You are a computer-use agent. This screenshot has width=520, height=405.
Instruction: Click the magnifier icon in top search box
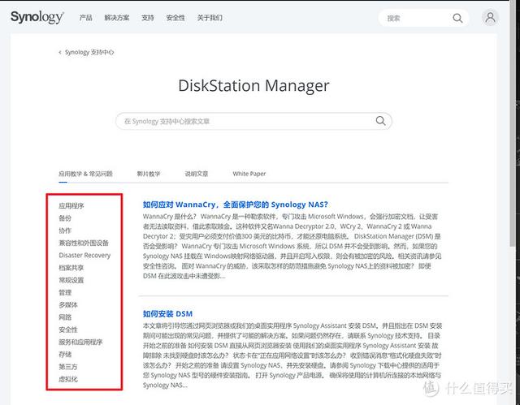pos(457,18)
